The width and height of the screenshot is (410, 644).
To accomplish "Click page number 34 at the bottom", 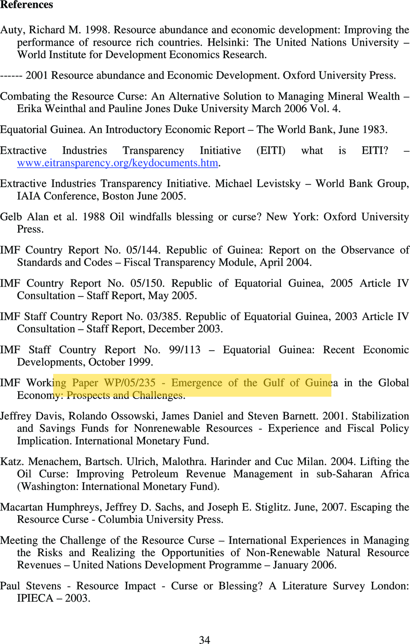I will (x=205, y=639).
